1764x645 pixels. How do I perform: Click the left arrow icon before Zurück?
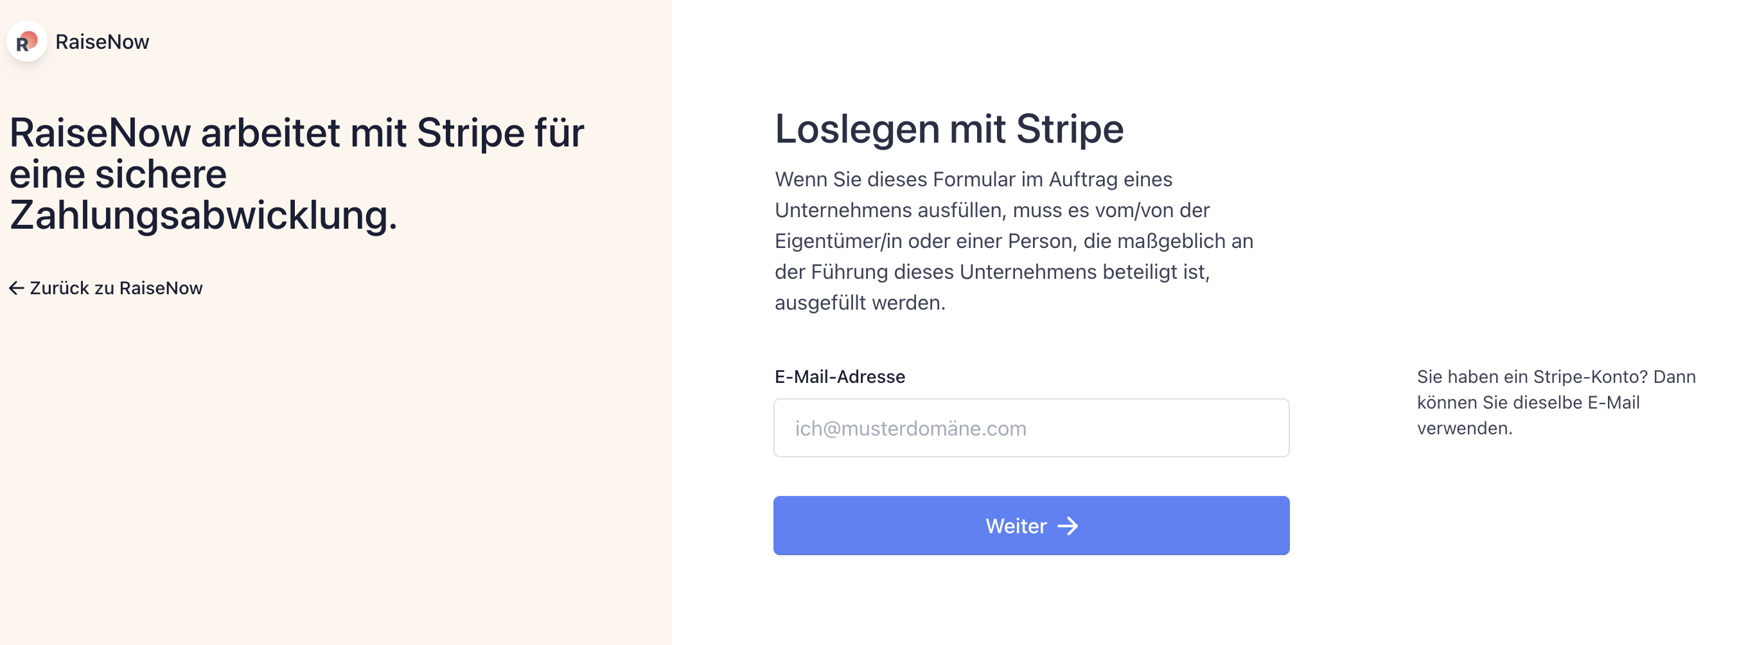pos(17,288)
